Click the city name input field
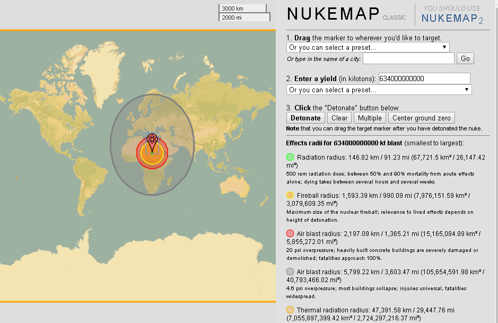The height and width of the screenshot is (323, 498). 408,58
